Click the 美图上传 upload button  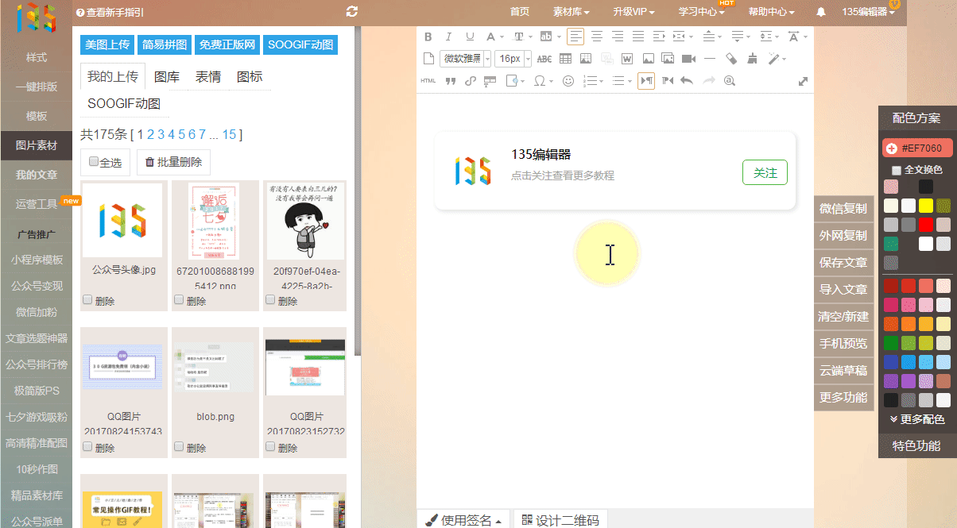coord(108,44)
